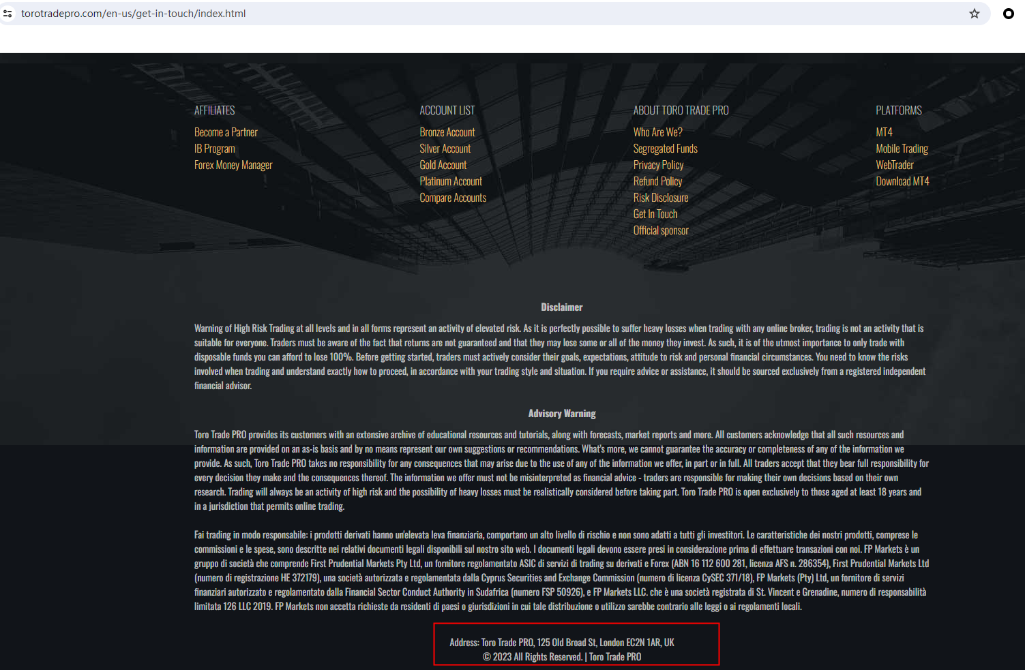The width and height of the screenshot is (1025, 670).
Task: Open the Become a Partner link
Action: (226, 132)
